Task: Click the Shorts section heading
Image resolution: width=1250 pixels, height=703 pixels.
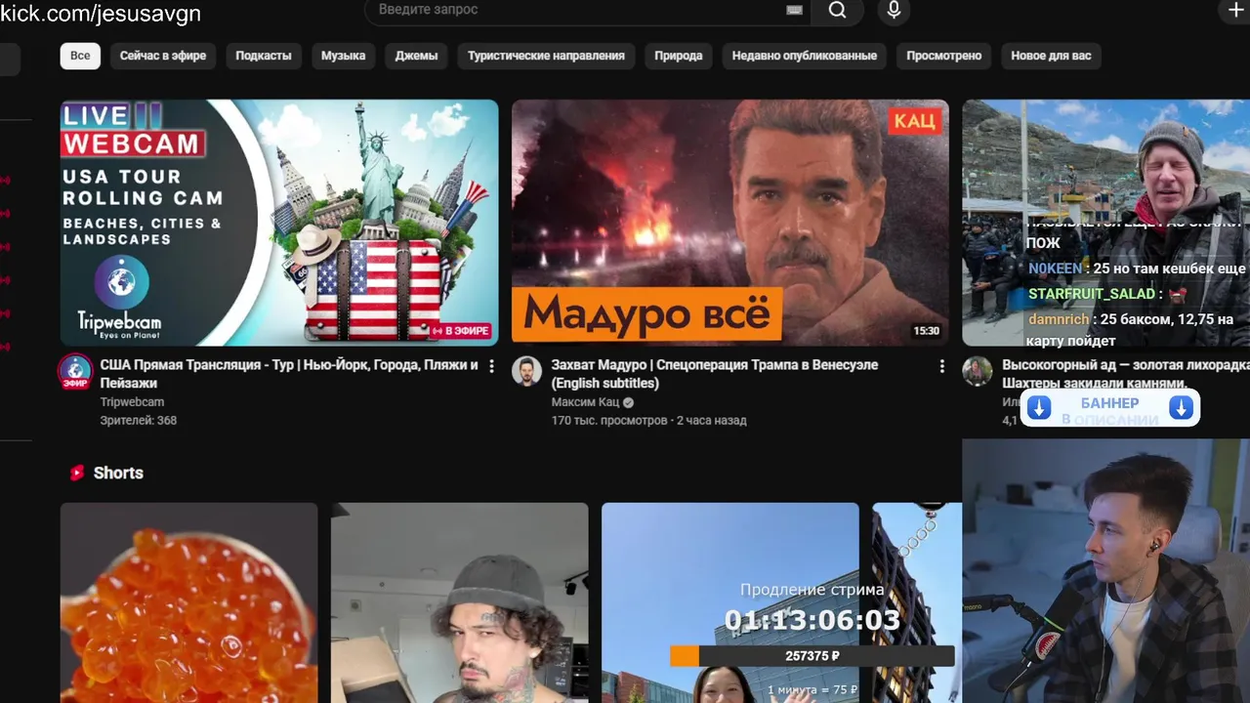Action: [x=118, y=473]
